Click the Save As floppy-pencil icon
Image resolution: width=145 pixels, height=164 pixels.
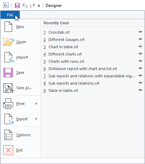tap(8, 88)
